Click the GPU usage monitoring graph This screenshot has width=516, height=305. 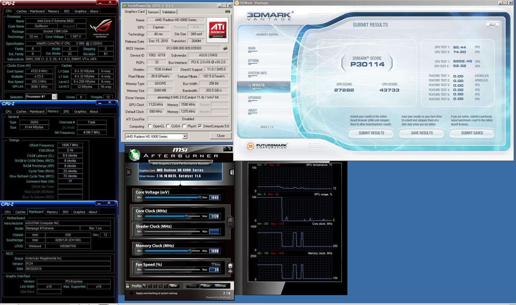pyautogui.click(x=294, y=209)
